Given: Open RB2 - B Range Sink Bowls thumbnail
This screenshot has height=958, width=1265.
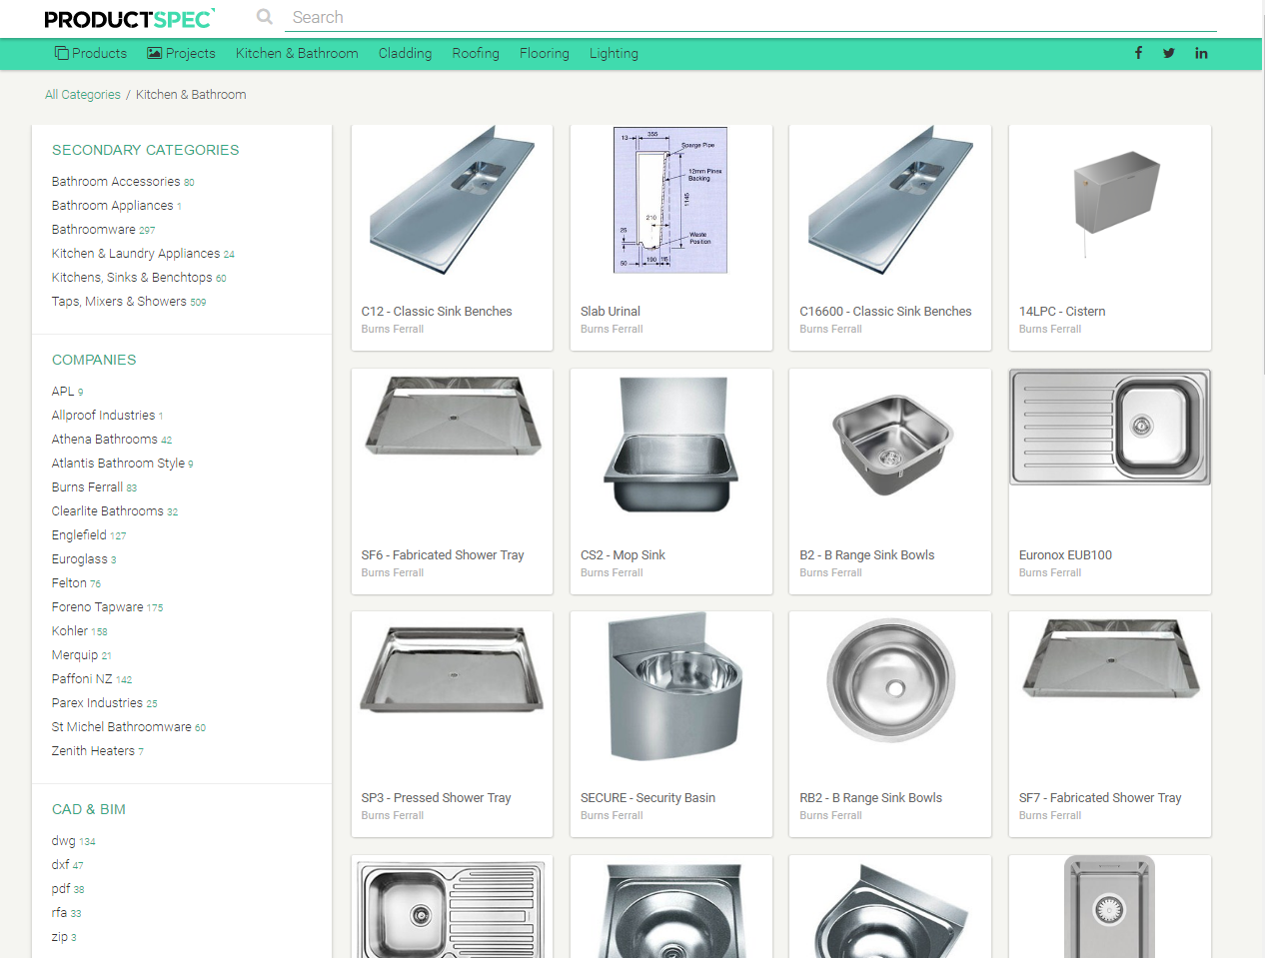Looking at the screenshot, I should tap(891, 680).
